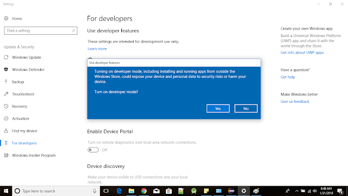Viewport: 348px width, 196px height.
Task: Open Find my device section
Action: click(21, 131)
